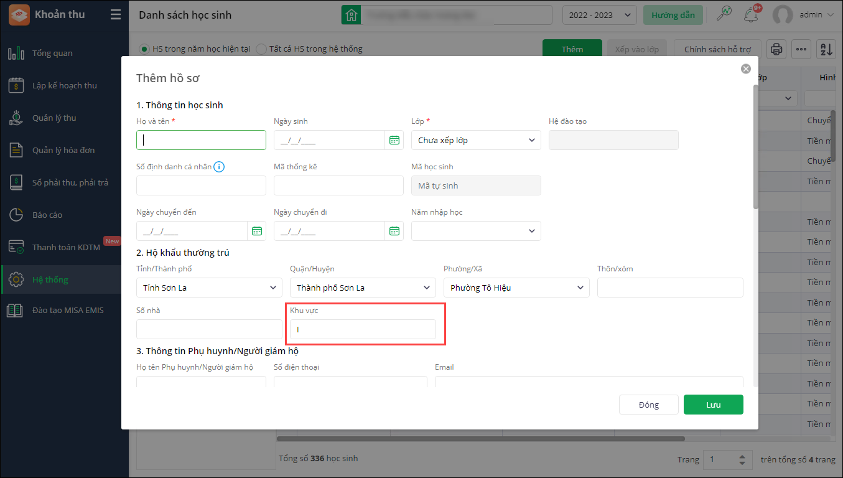Open the notifications bell
The width and height of the screenshot is (843, 478).
coord(752,14)
